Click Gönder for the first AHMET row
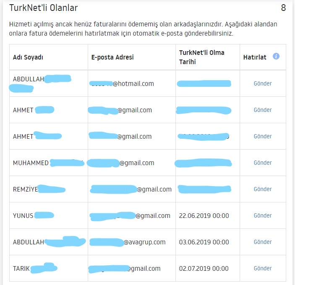 click(x=263, y=110)
